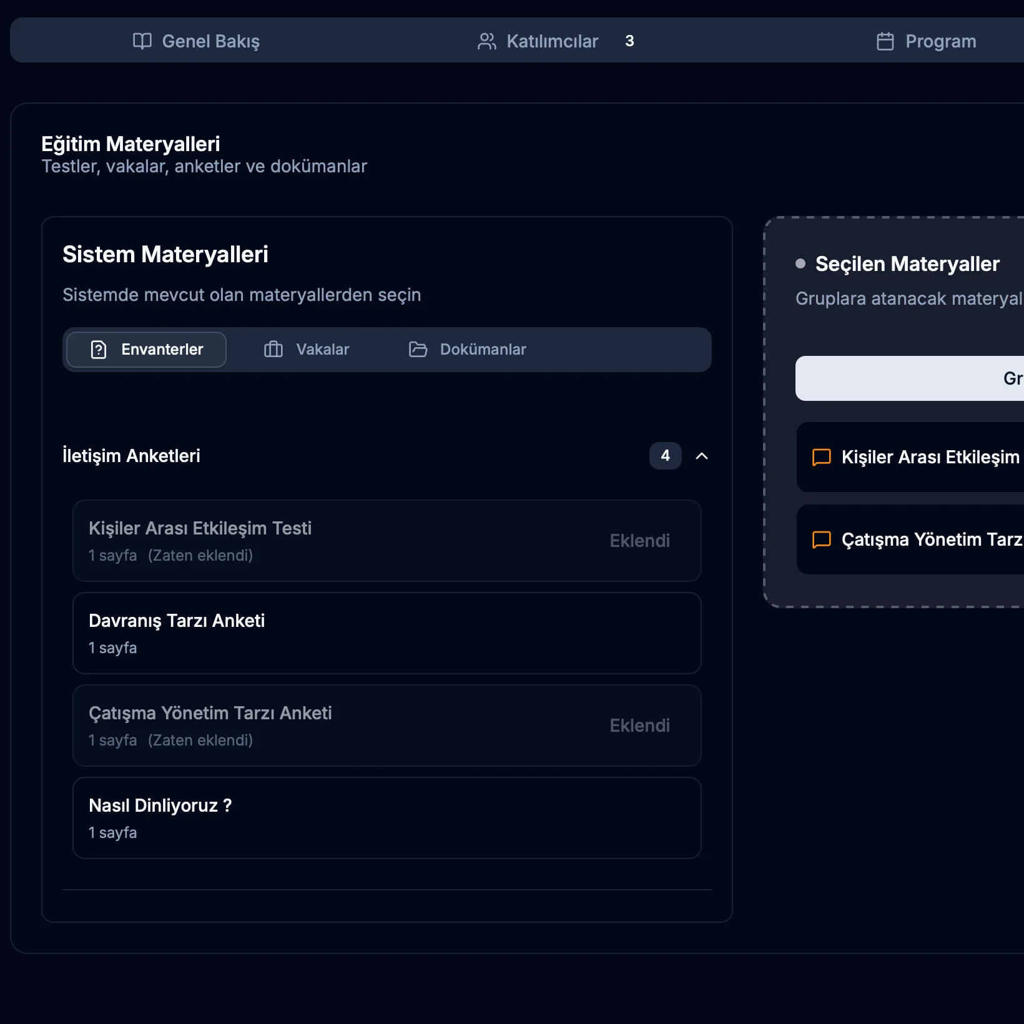The height and width of the screenshot is (1024, 1024).
Task: Add the Nasıl Dinliyoruz ? survey
Action: pos(386,818)
